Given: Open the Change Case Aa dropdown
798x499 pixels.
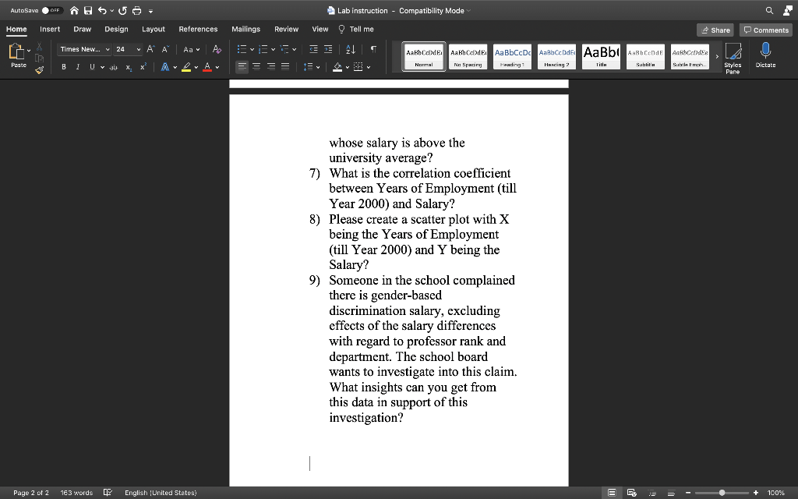Looking at the screenshot, I should 192,49.
